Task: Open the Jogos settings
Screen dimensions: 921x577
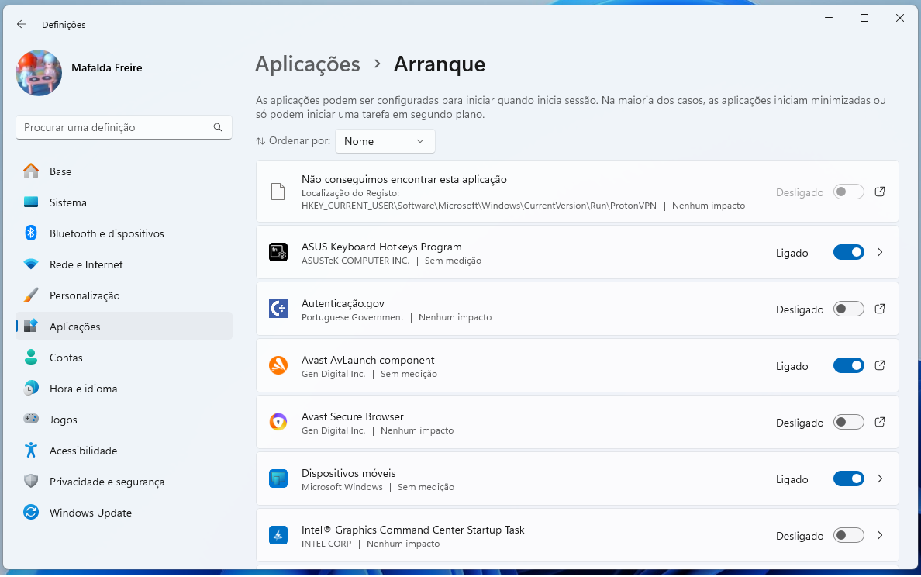Action: (x=124, y=420)
